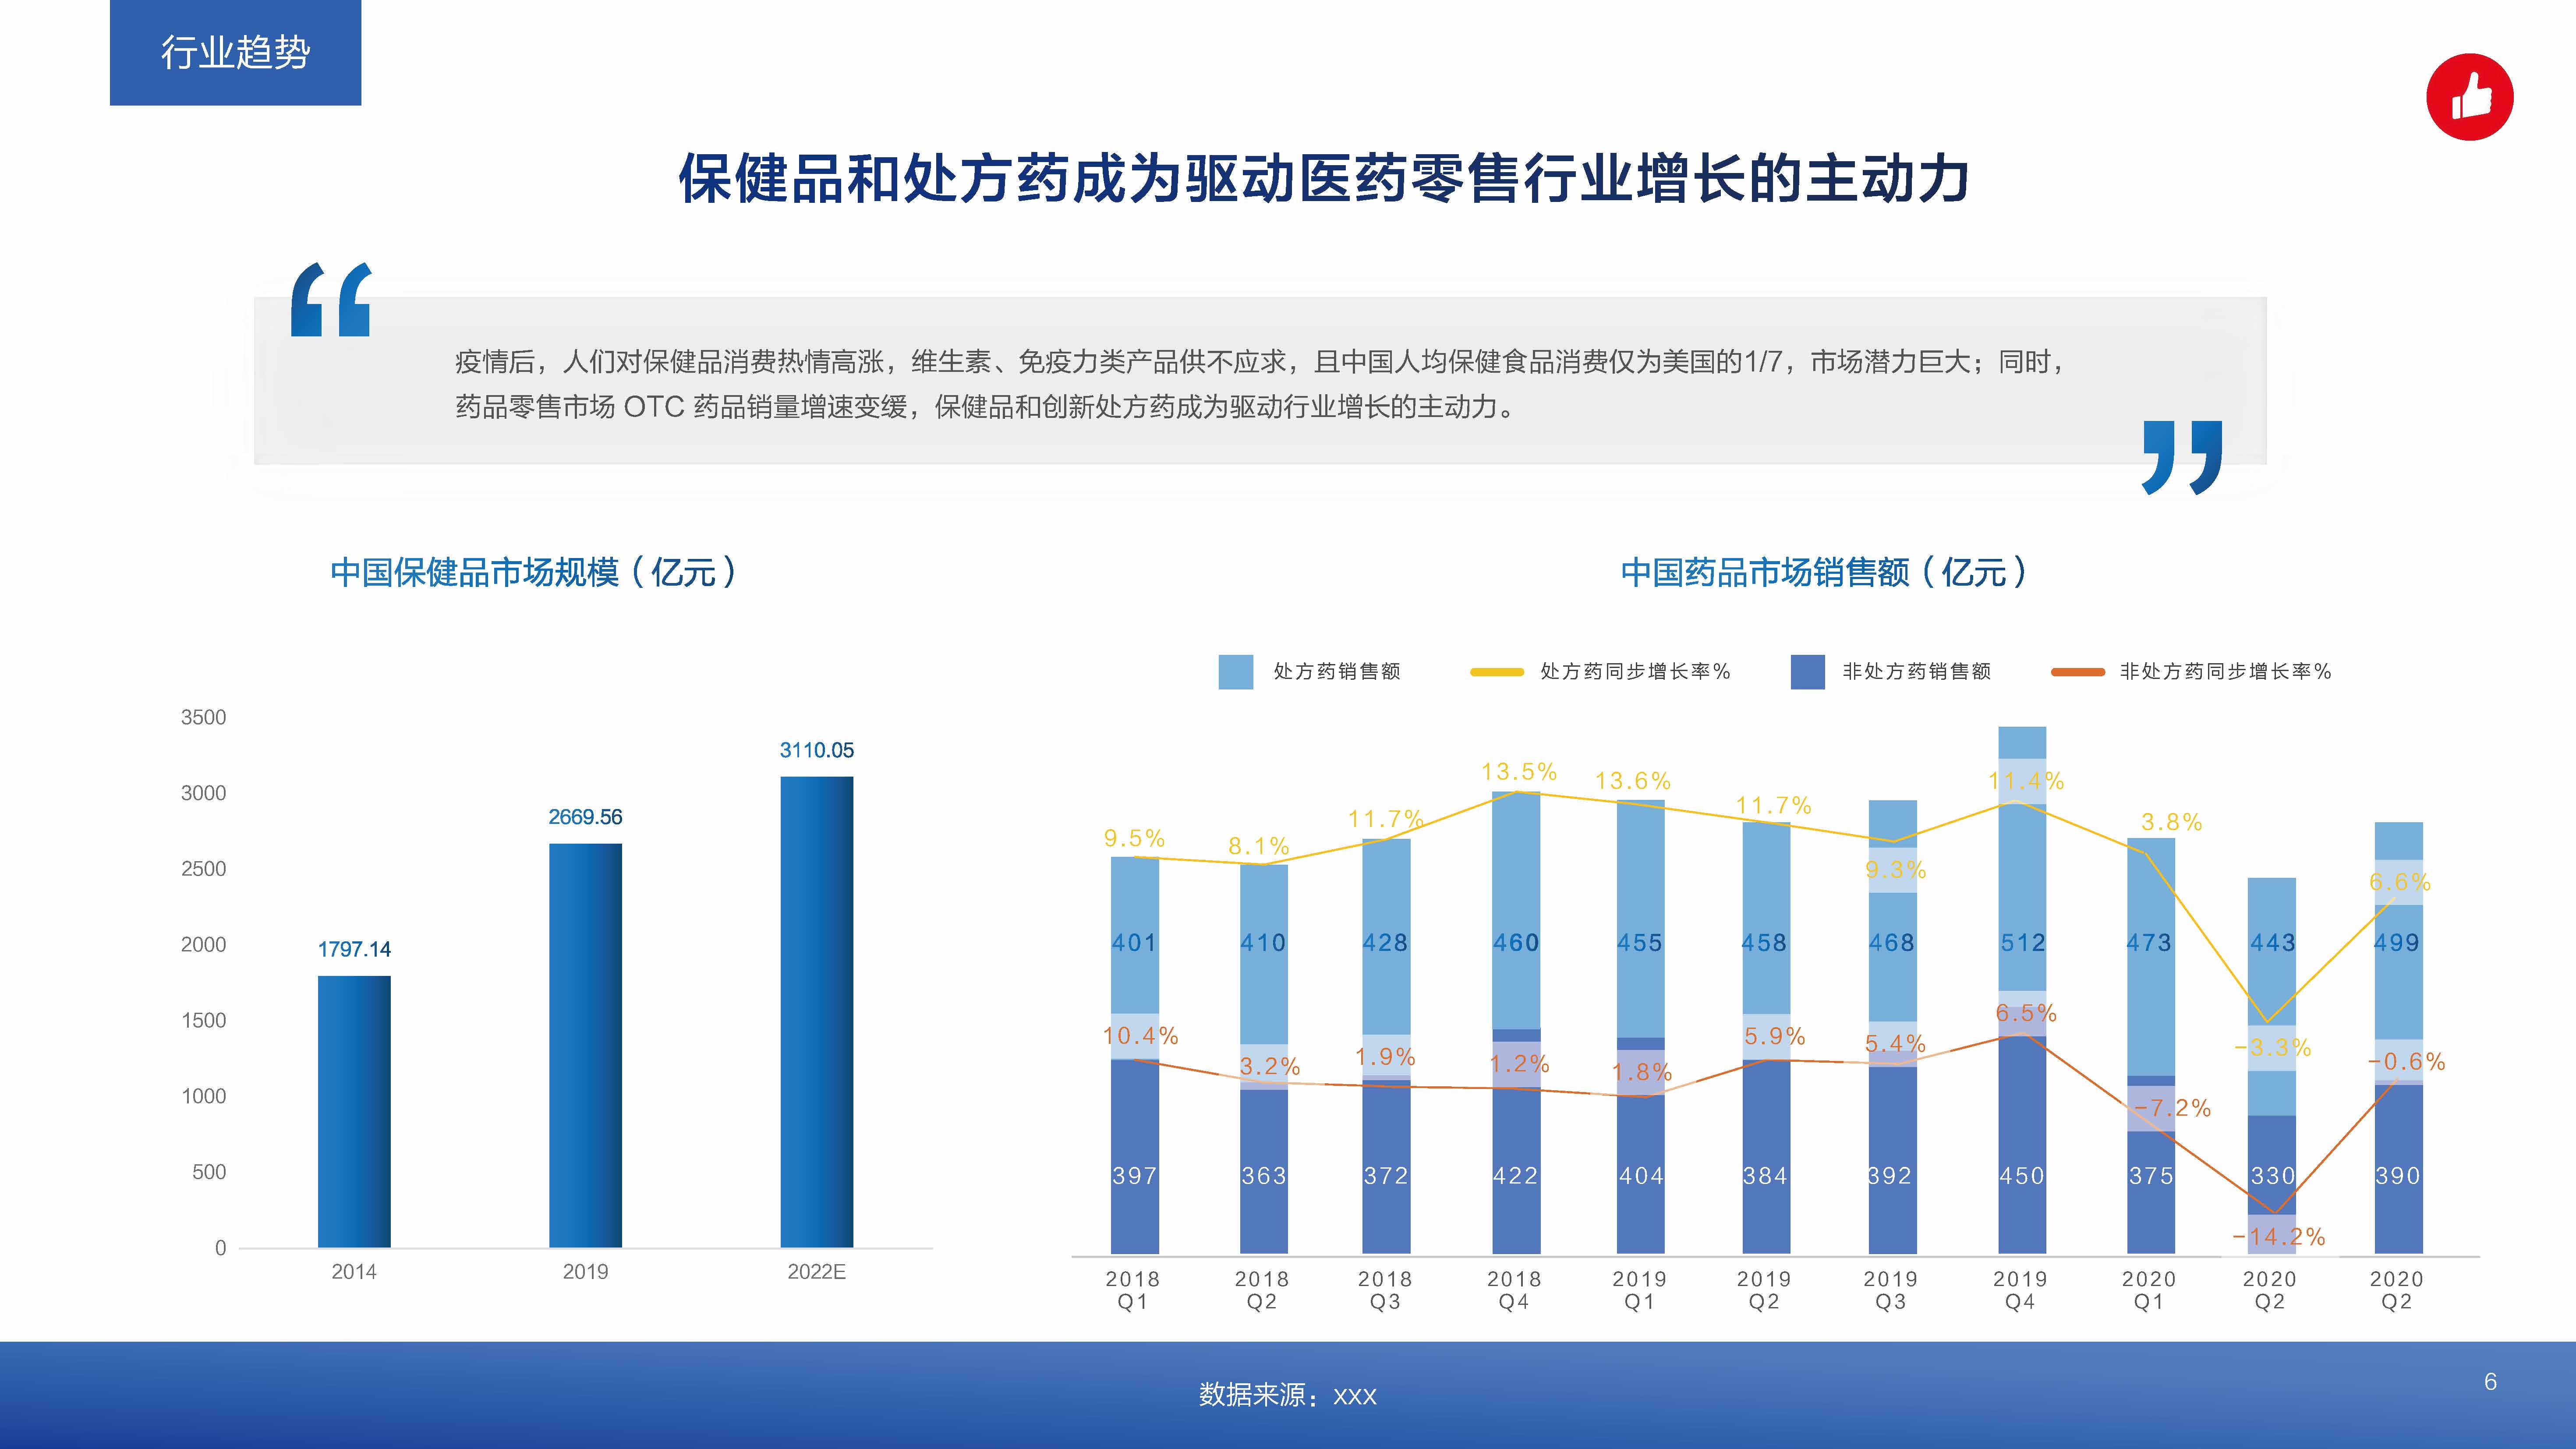Click the chart title 中国保健品市场规模（亿元）
This screenshot has width=2576, height=1449.
[x=535, y=572]
